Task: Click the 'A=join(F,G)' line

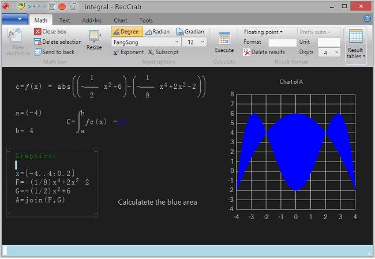Action: click(40, 200)
